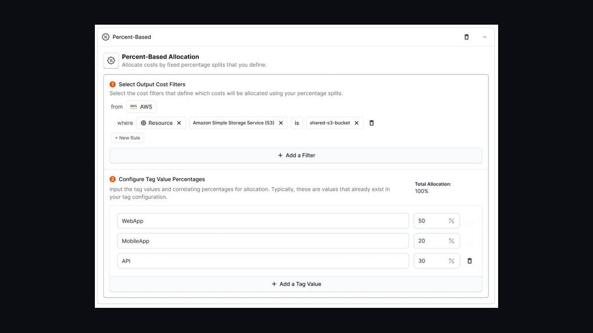Collapse the Percent-Based section with the chevron

[485, 37]
